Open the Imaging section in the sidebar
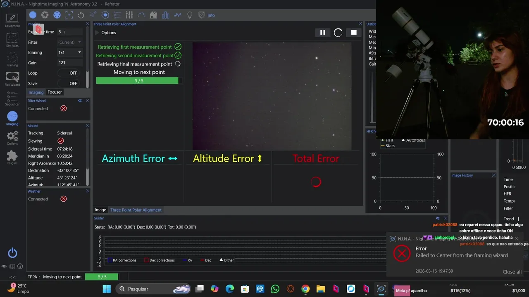 coord(12,118)
